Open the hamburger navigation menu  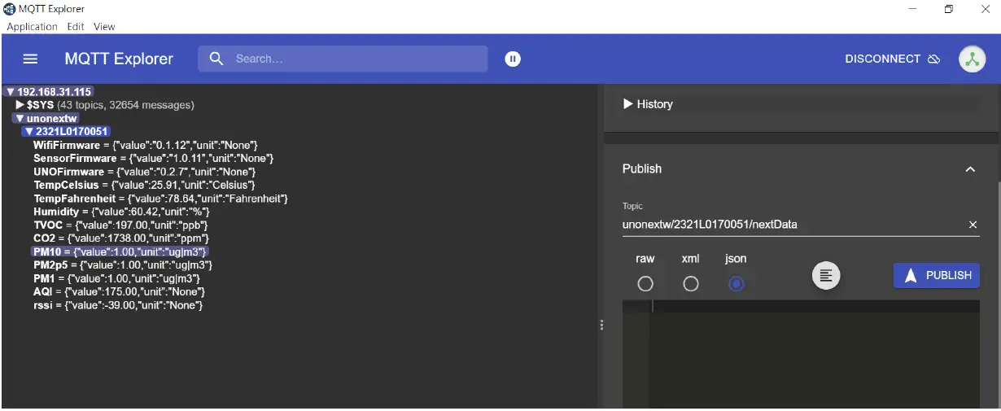[30, 59]
